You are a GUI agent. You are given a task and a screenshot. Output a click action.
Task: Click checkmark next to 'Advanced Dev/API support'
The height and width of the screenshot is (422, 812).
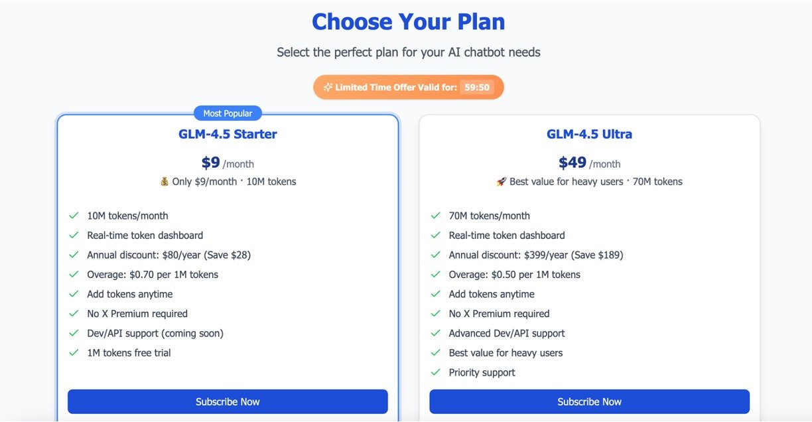(435, 333)
